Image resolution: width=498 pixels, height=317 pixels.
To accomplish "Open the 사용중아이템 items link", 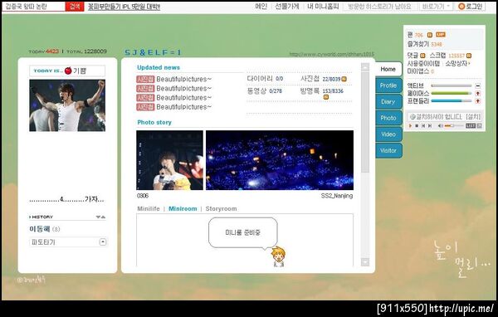I will click(423, 63).
